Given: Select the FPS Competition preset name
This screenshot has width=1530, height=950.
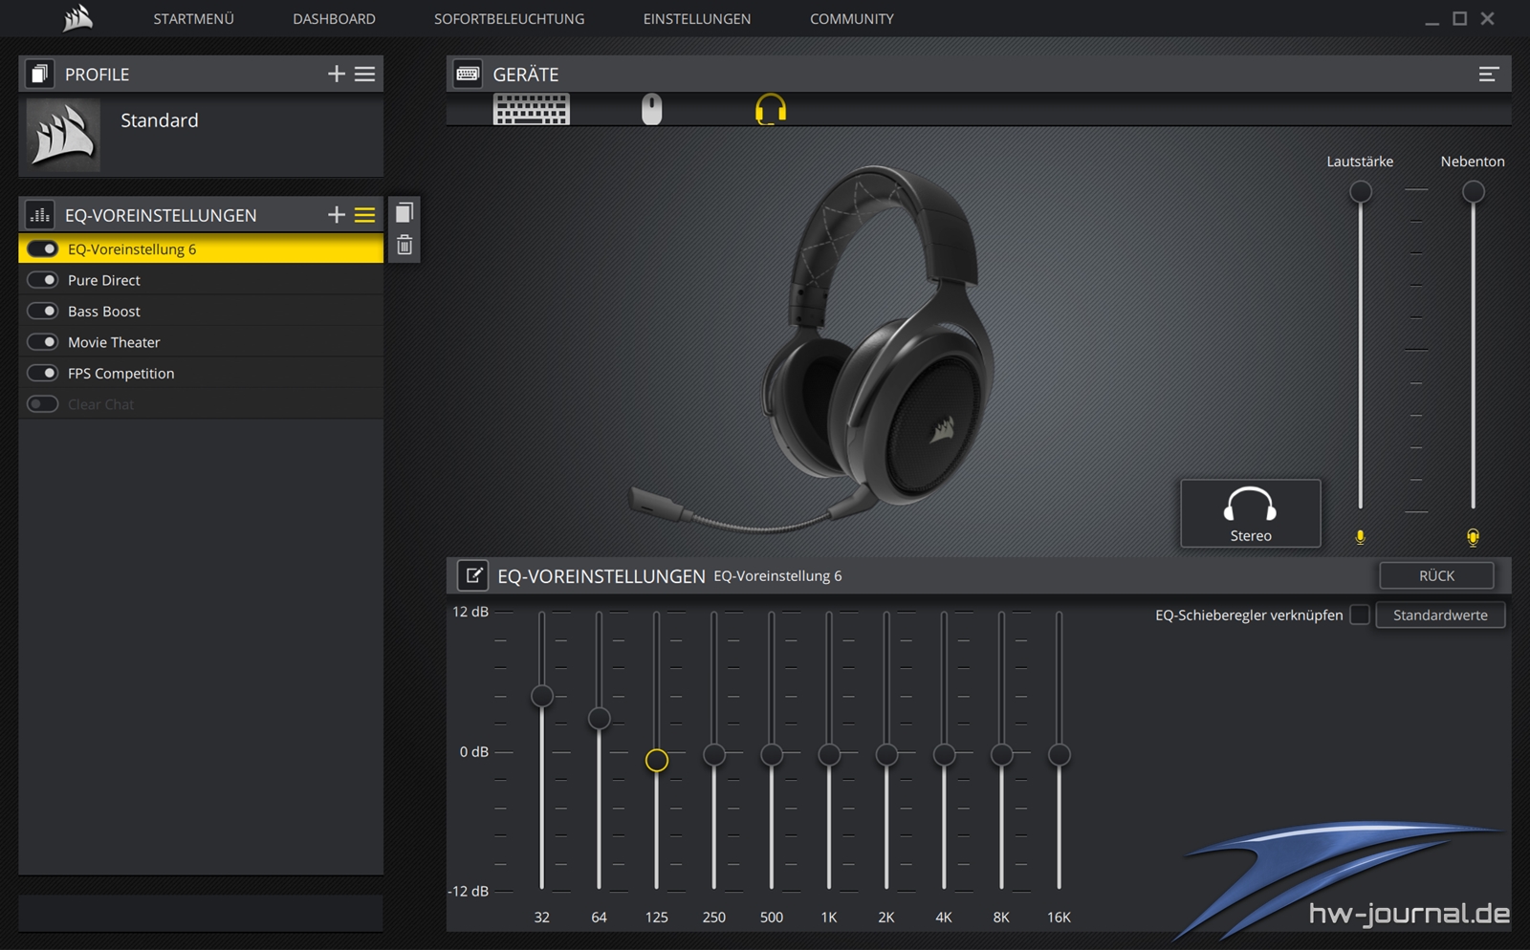Looking at the screenshot, I should (121, 373).
